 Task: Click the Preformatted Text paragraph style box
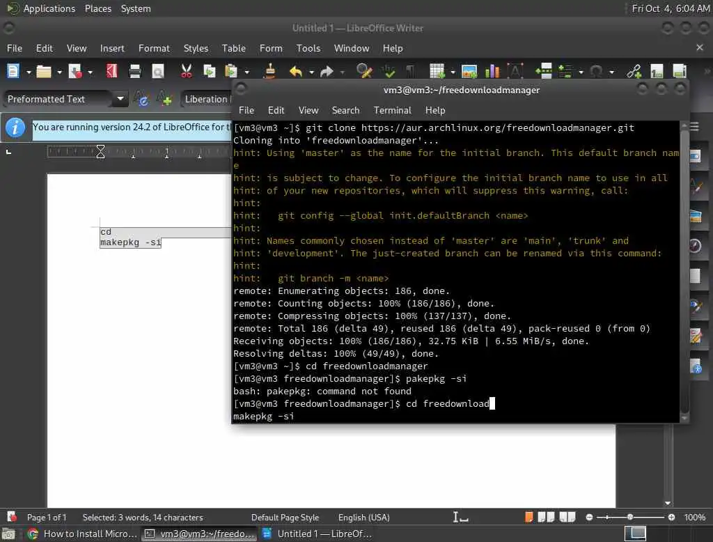click(57, 99)
